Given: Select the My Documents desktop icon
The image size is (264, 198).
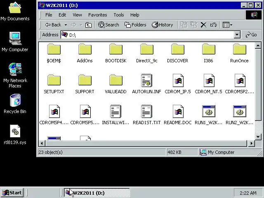Looking at the screenshot, I should point(15,11).
